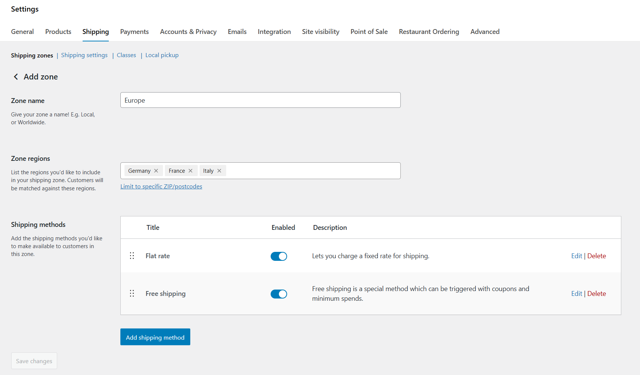Remove the Italy region tag
This screenshot has width=640, height=375.
pos(219,171)
